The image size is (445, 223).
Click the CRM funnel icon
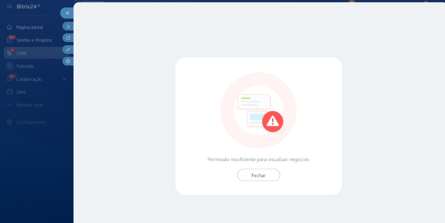coord(9,53)
